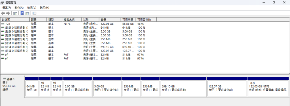Click the show/hide console tree icon
The height and width of the screenshot is (106, 290).
click(x=15, y=13)
